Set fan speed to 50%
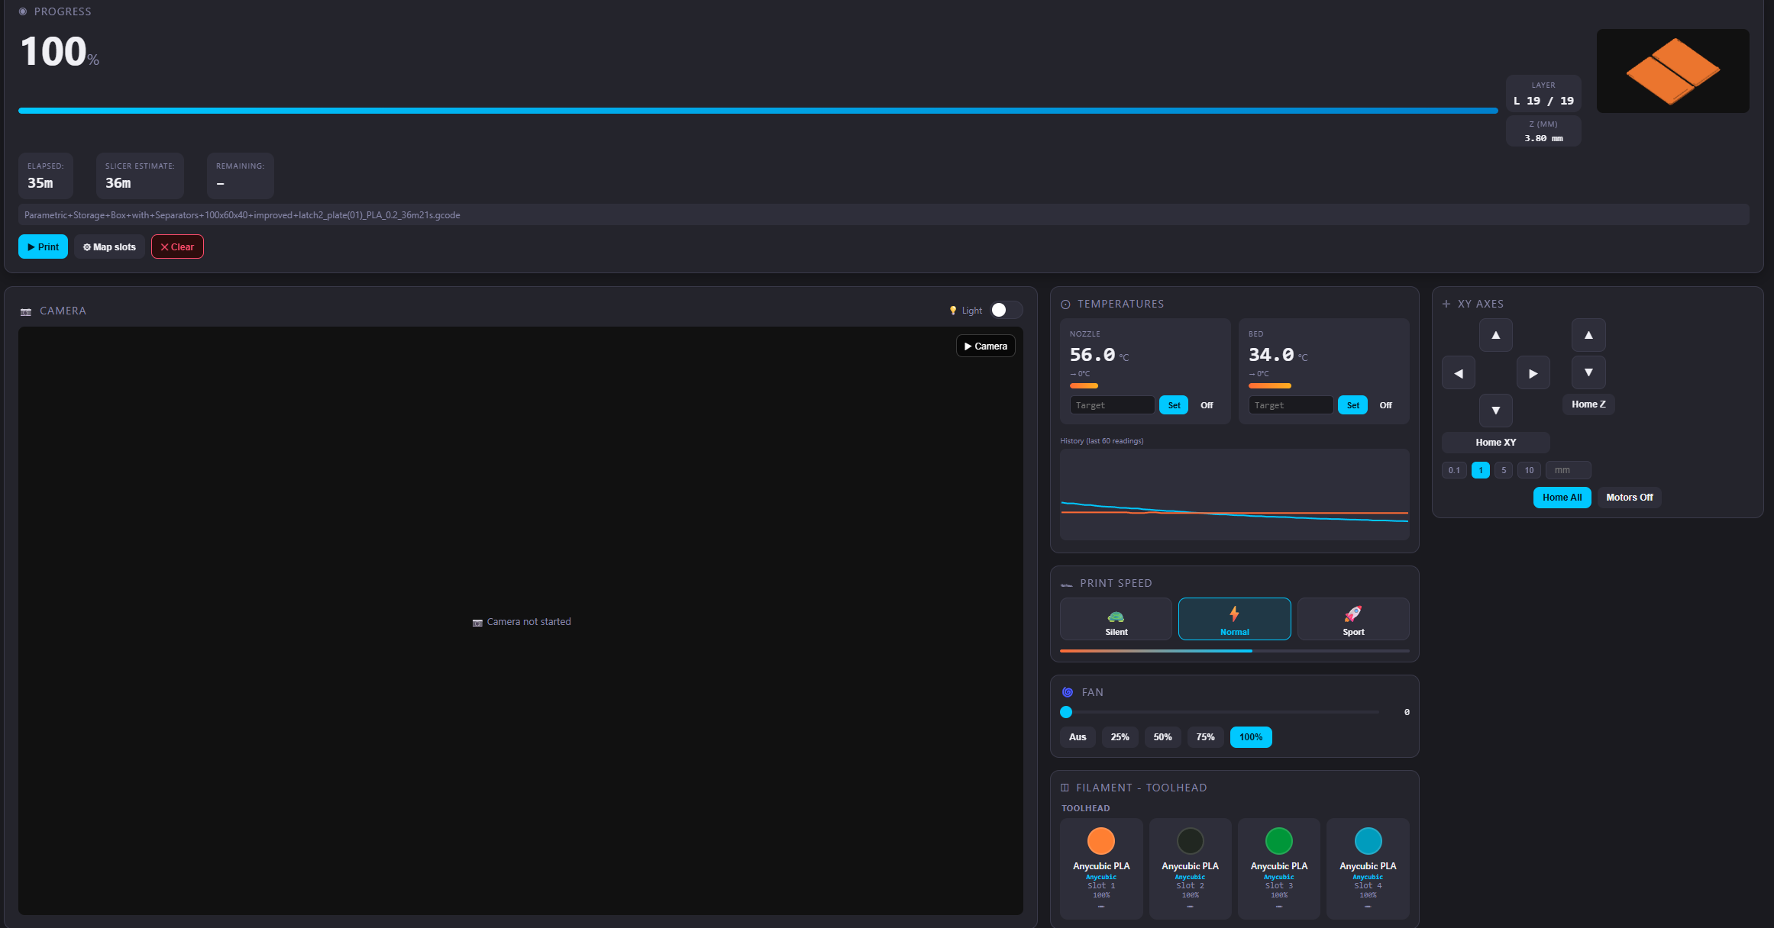 [1162, 737]
